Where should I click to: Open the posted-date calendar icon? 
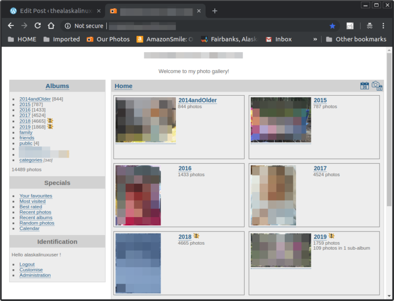point(364,86)
